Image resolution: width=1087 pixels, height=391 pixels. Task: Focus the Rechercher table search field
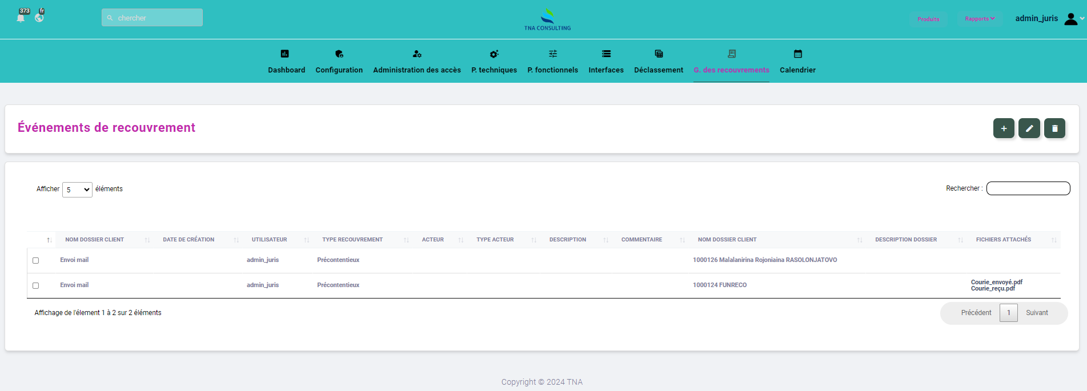(x=1028, y=188)
